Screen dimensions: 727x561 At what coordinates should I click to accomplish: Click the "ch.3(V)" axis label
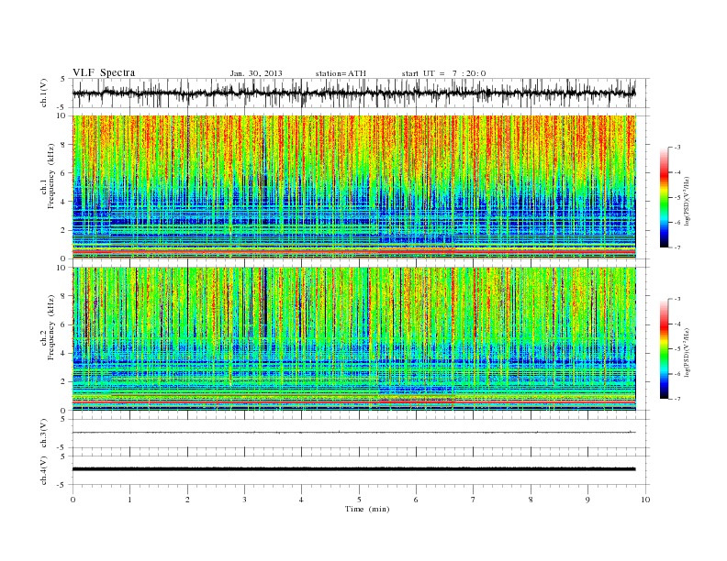pyautogui.click(x=44, y=434)
